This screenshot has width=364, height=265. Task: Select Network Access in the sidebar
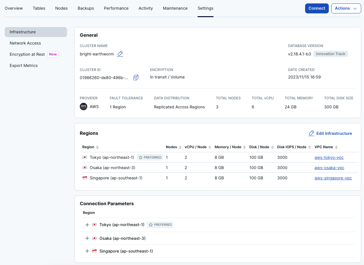click(25, 43)
